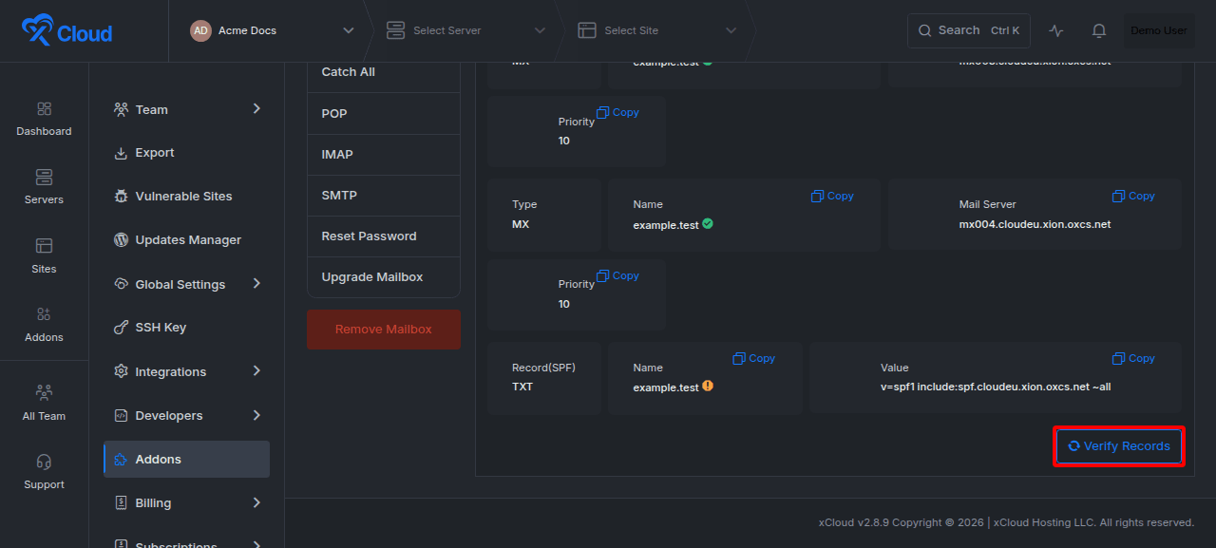Open Updates Manager menu item
Viewport: 1216px width, 548px height.
click(x=186, y=240)
